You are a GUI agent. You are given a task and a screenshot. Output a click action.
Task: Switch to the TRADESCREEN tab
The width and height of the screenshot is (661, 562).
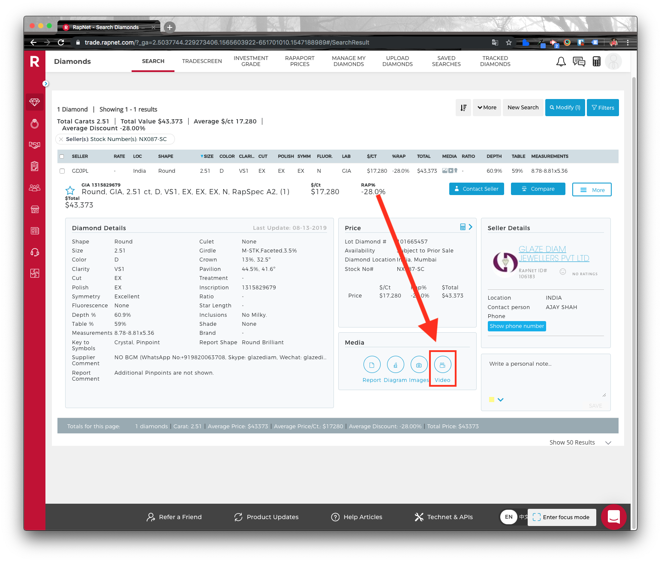pos(202,61)
